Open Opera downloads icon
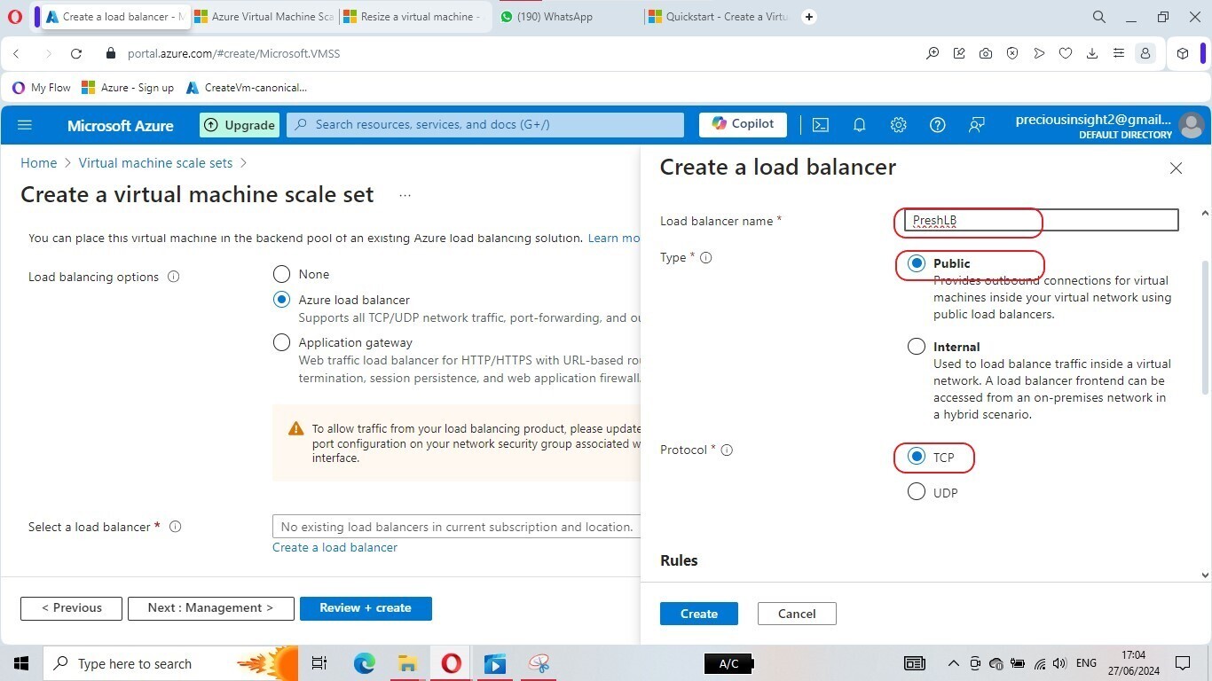 tap(1092, 53)
